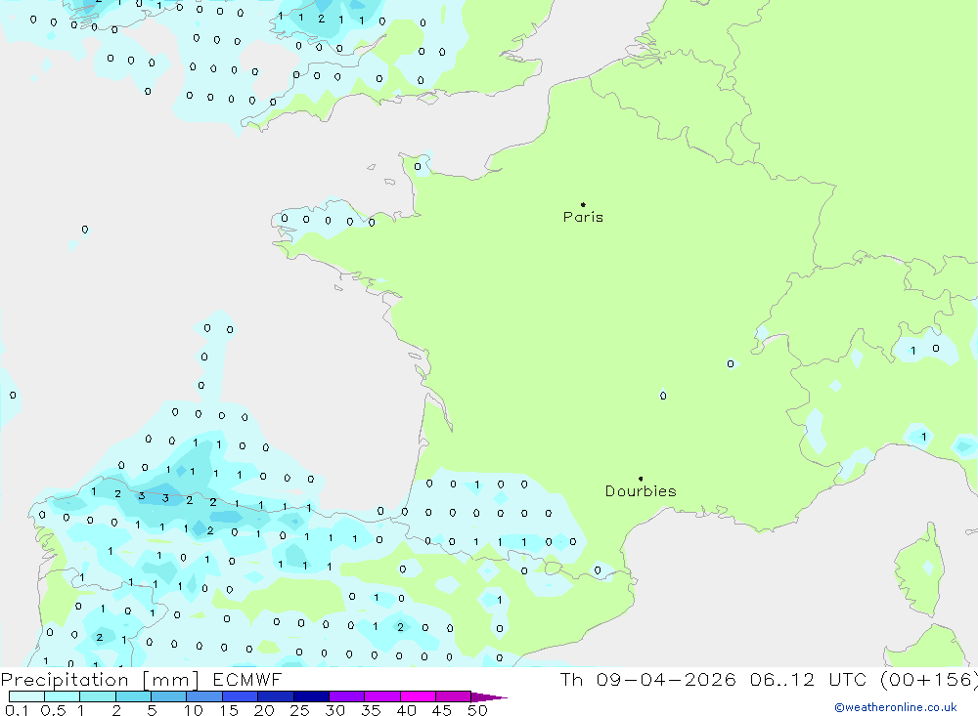Click the Dourbies location dot marker

[x=641, y=479]
